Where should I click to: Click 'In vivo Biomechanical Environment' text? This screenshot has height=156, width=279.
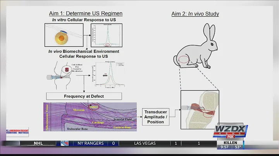coord(84,51)
